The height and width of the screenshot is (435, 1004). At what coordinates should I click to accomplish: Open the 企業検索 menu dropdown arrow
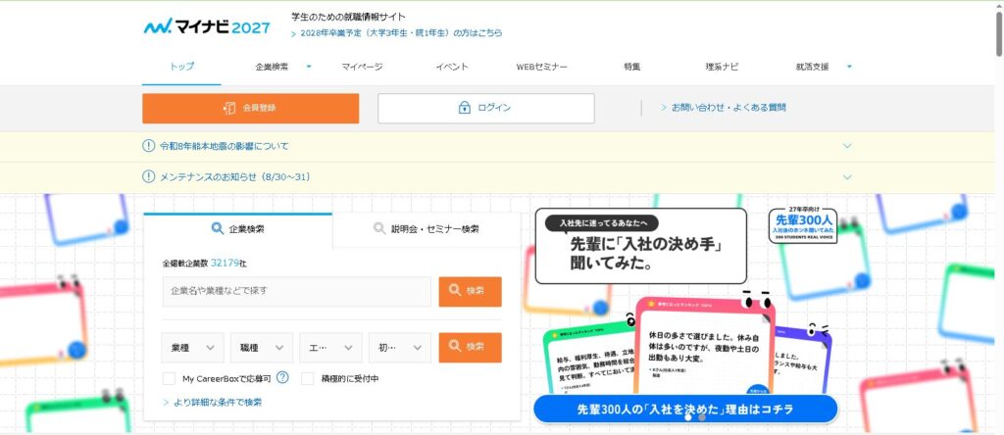click(309, 67)
